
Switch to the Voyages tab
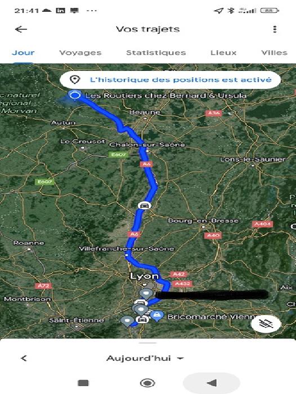80,53
